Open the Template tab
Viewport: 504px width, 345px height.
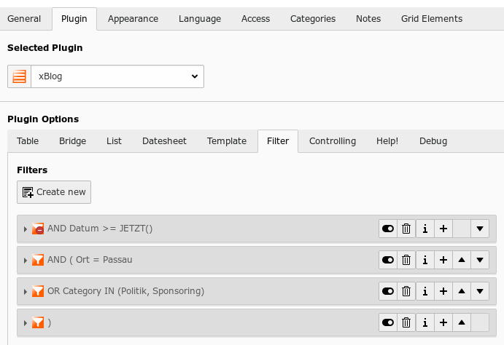click(x=227, y=141)
